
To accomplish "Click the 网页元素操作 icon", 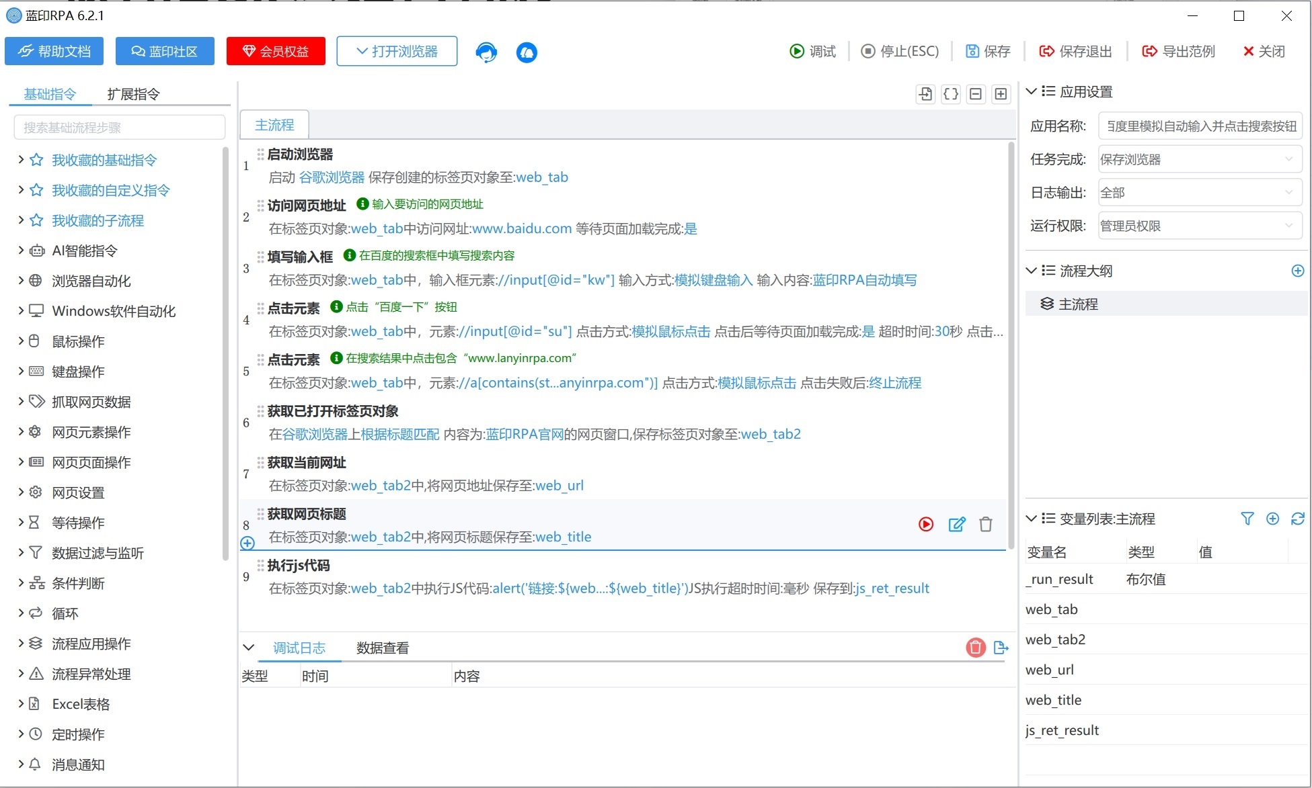I will (x=36, y=432).
